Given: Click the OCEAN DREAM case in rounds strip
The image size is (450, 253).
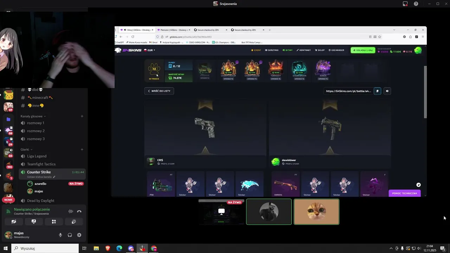Looking at the screenshot, I should point(299,70).
